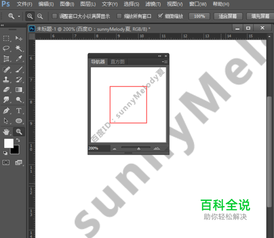Select the Rectangular Marquee tool
274x238 pixels.
[x=6, y=38]
